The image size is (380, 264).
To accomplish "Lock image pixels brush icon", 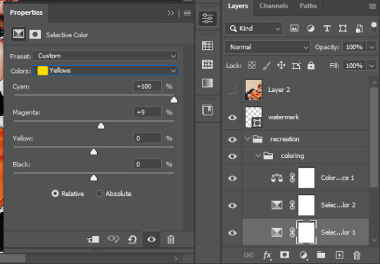I will 267,65.
